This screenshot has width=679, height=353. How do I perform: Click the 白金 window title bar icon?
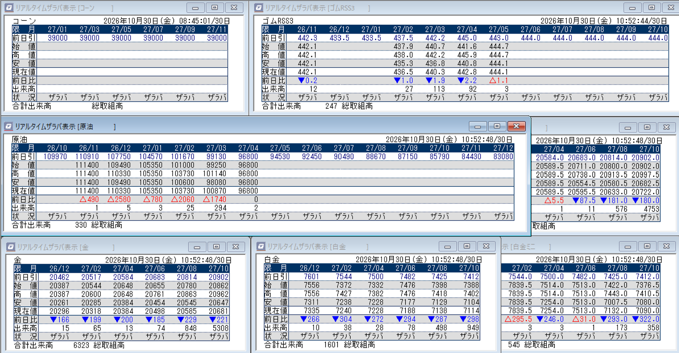pos(261,246)
